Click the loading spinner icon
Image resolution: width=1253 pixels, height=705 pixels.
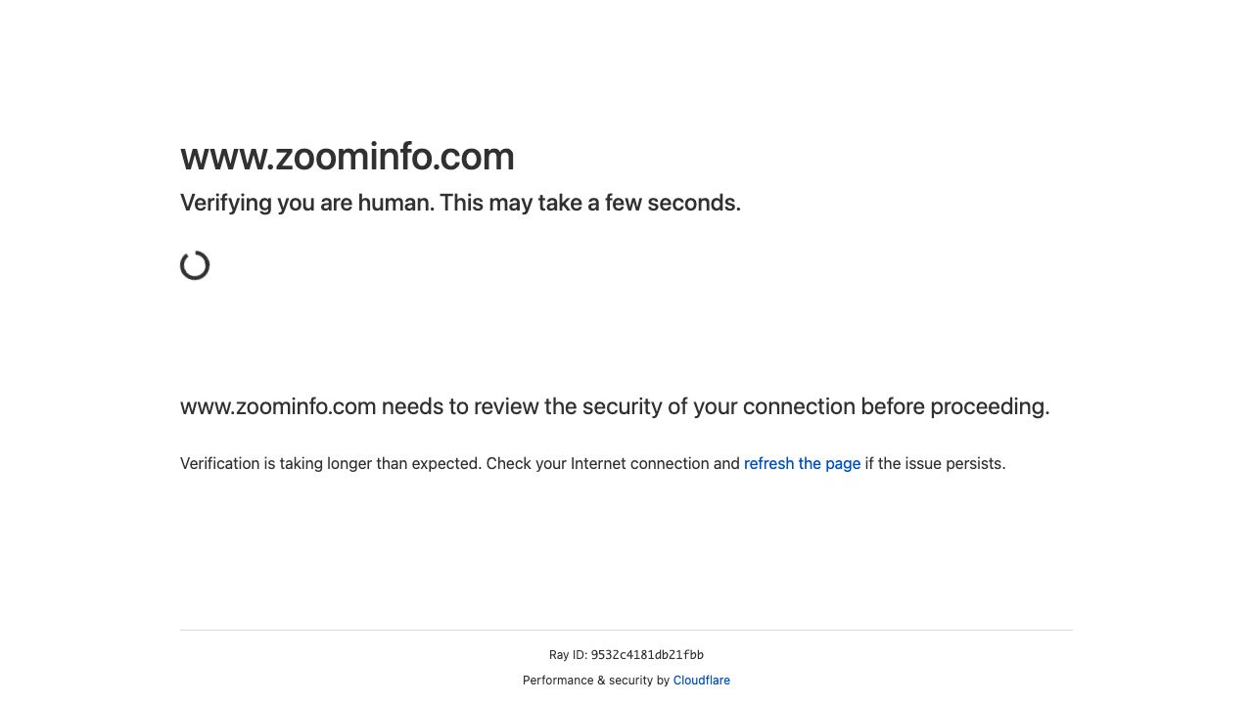pyautogui.click(x=195, y=265)
